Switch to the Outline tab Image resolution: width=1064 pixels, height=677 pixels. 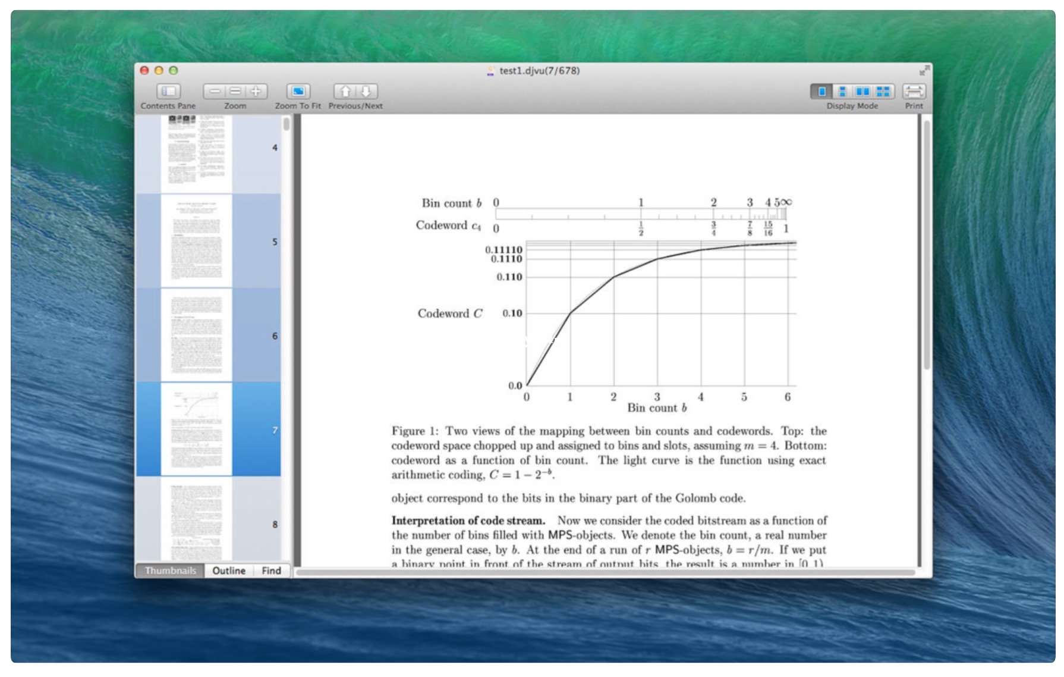tap(229, 571)
